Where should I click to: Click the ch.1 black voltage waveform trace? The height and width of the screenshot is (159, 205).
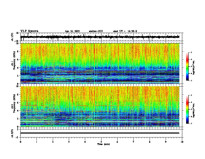click(x=100, y=37)
